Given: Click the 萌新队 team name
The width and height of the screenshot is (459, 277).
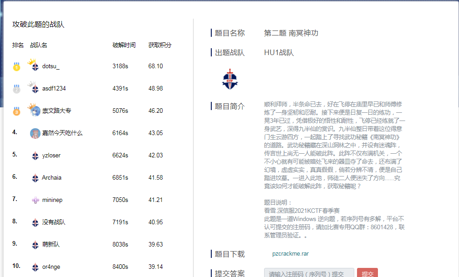Looking at the screenshot, I should [51, 245].
